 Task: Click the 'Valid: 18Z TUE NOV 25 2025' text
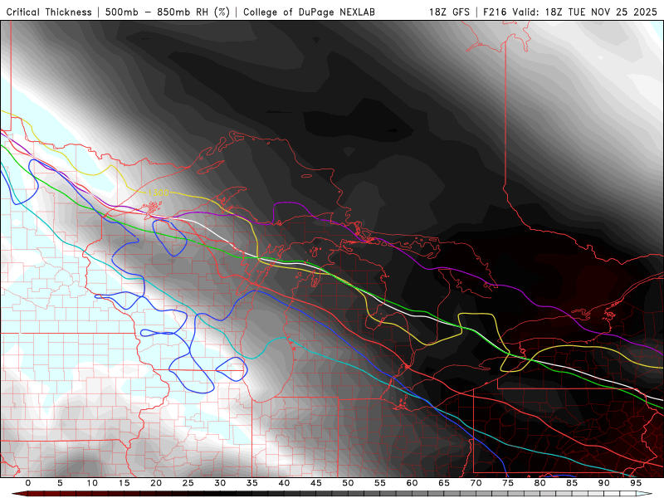584,12
